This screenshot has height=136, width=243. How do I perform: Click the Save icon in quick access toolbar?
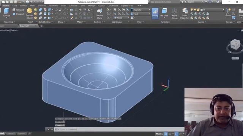point(12,2)
